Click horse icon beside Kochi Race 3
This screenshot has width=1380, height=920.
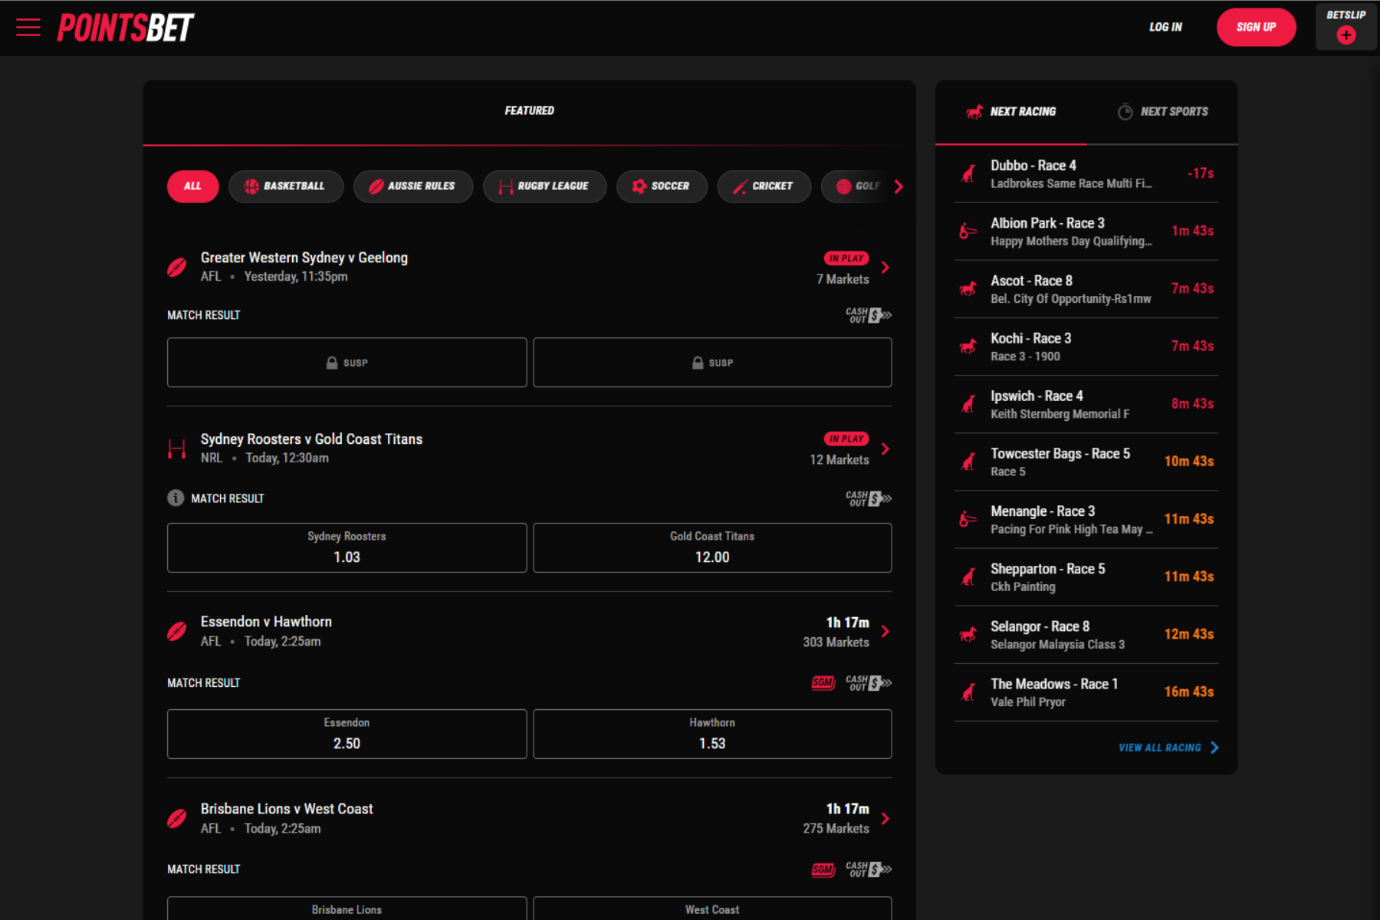[968, 347]
